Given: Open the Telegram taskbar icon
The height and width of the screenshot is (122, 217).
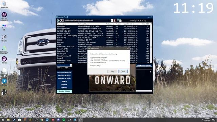Looking at the screenshot, I should coord(75,120).
